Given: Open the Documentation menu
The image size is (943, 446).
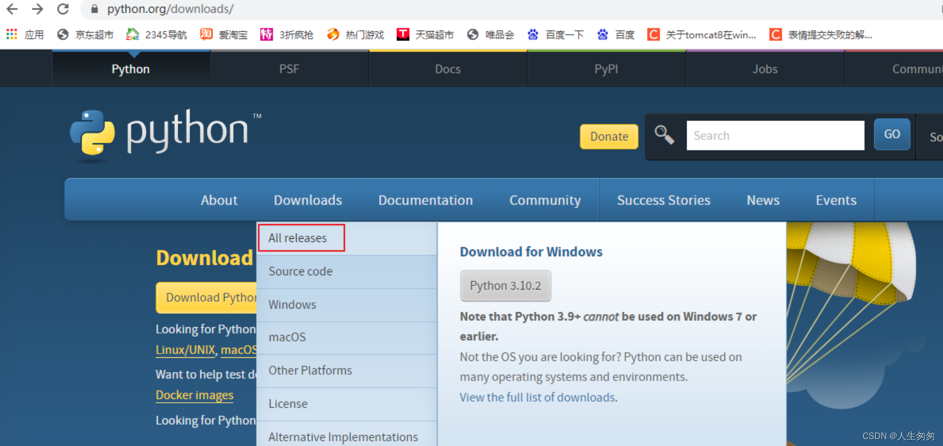Looking at the screenshot, I should [x=426, y=200].
